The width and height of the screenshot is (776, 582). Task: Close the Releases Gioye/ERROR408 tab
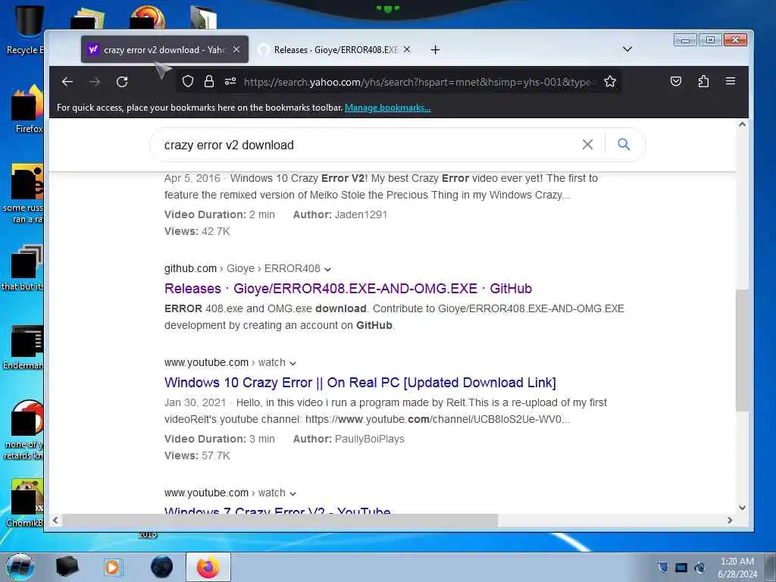[407, 49]
